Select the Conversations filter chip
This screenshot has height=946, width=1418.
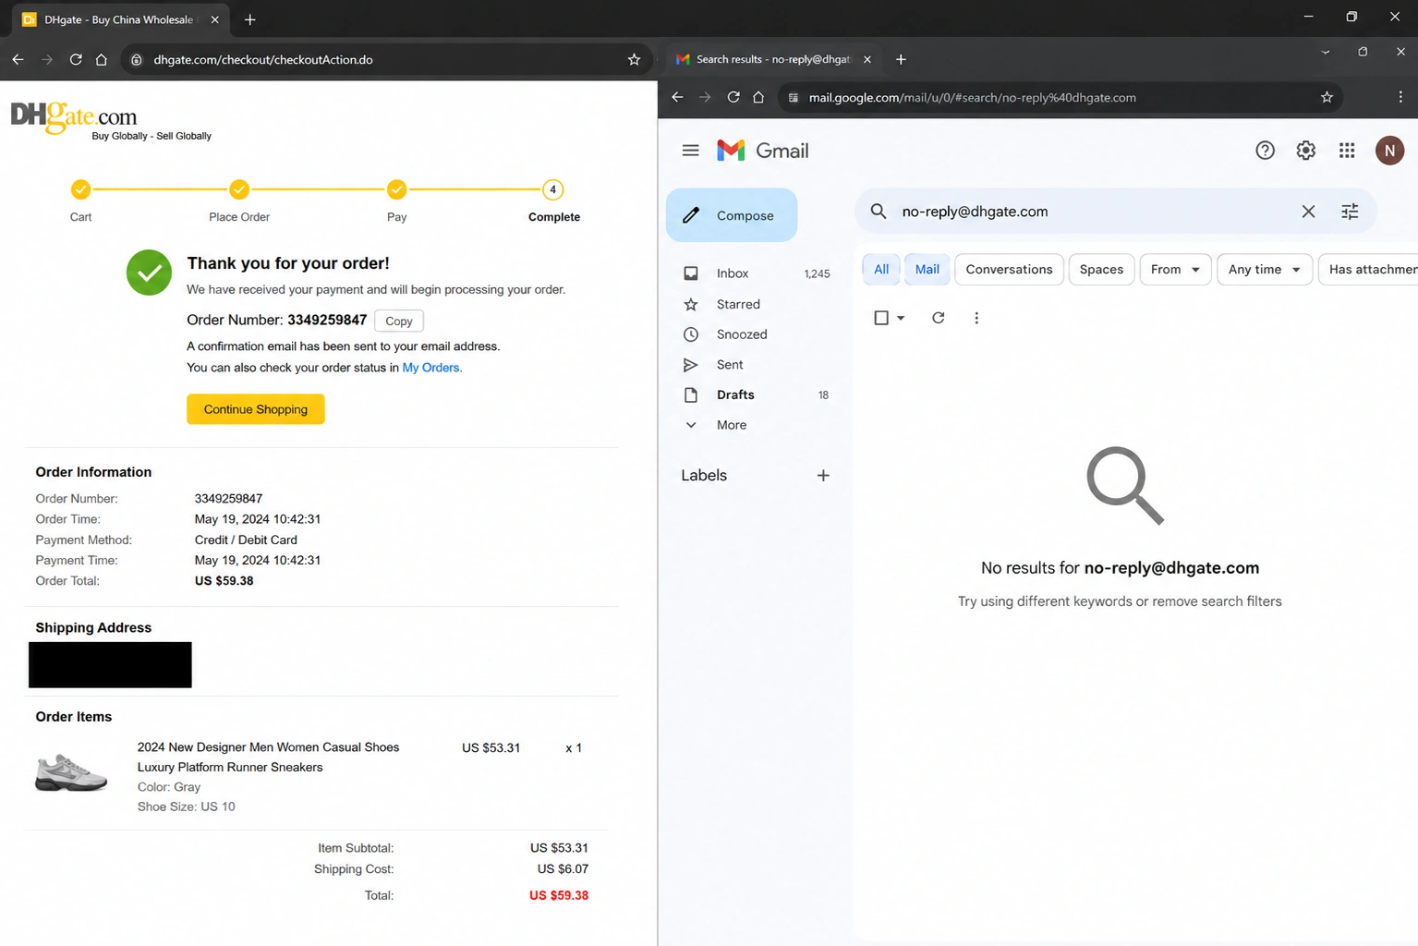pos(1009,270)
